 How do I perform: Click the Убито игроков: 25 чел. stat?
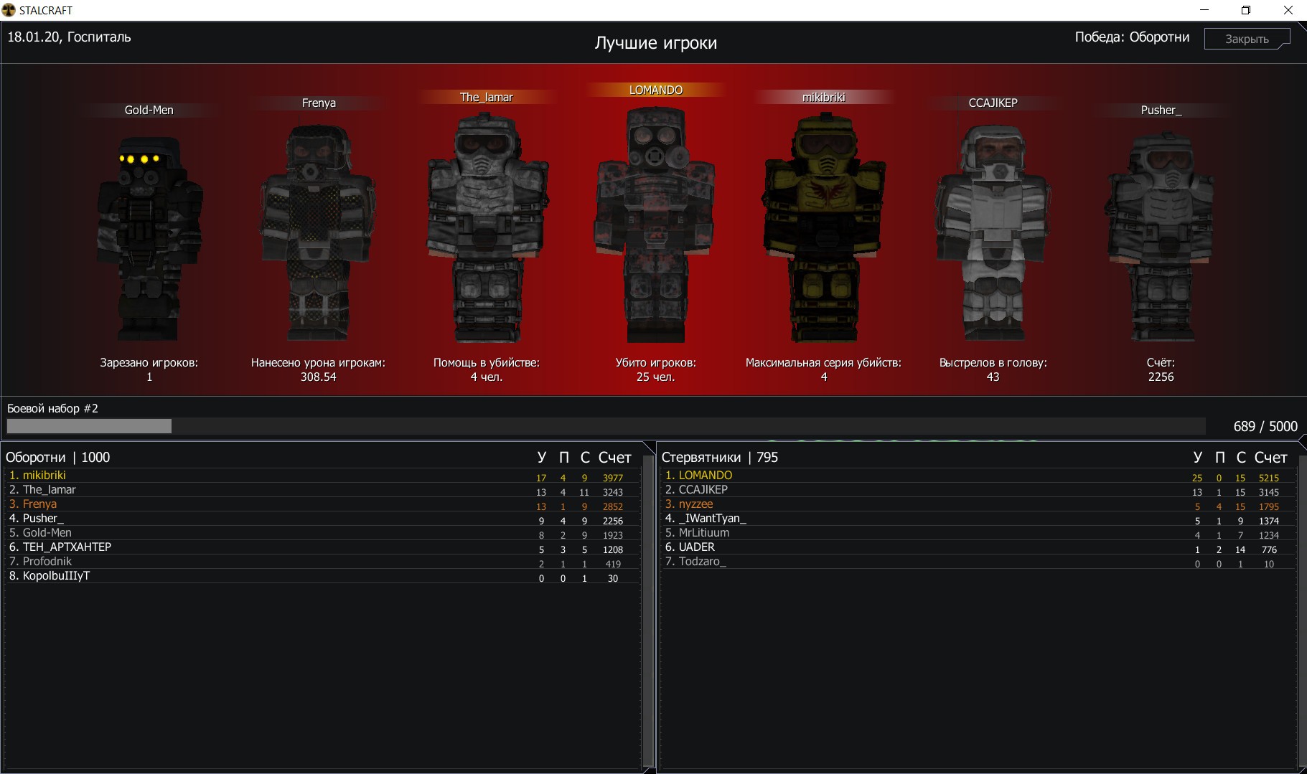click(655, 369)
